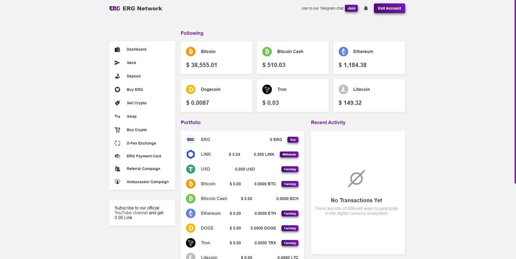
Task: Click the Withdraw button for LINK
Action: point(289,154)
